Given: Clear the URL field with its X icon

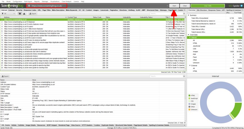Looking at the screenshot, I should (x=167, y=6).
